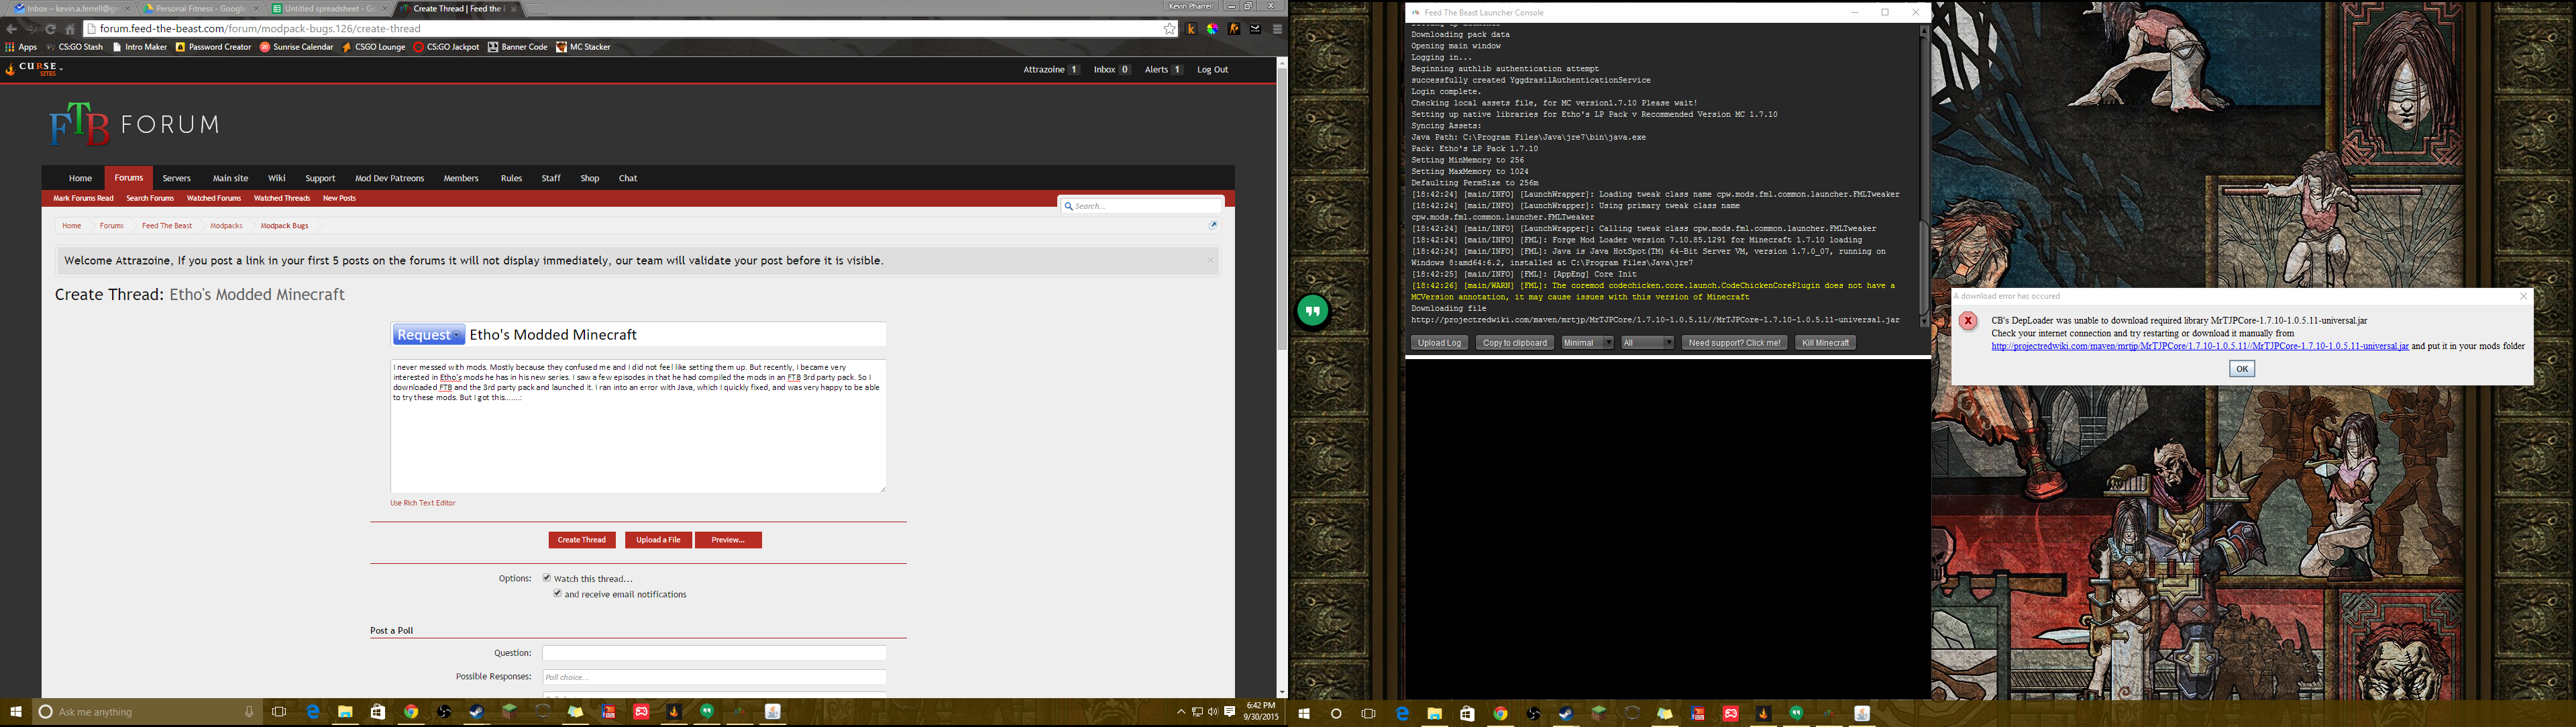Click the Create Thread button
Screen dimensions: 2576x727
[582, 540]
